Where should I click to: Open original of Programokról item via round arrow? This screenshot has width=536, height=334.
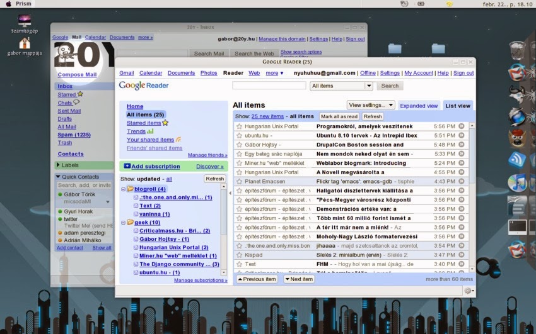coord(462,126)
